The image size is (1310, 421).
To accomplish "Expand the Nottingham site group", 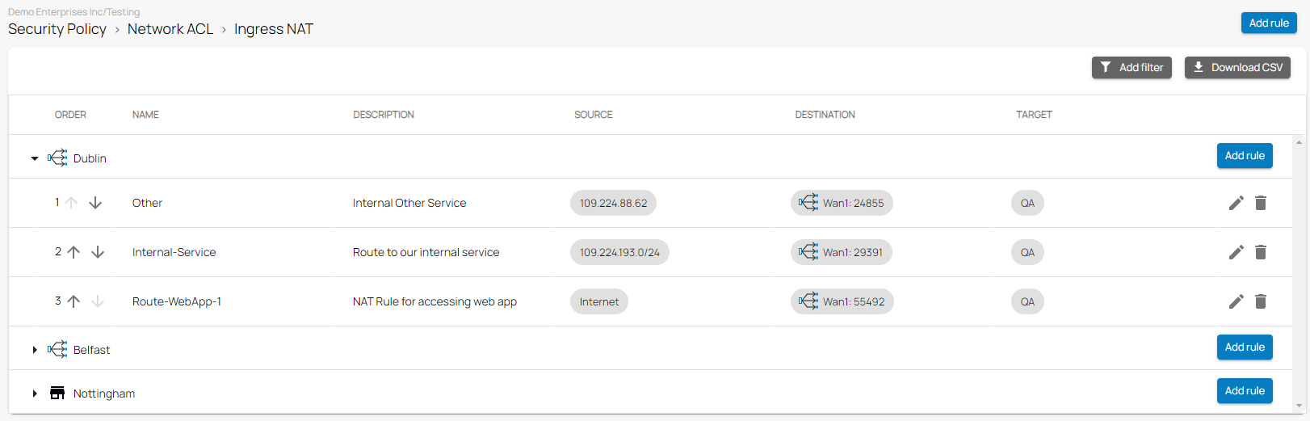I will point(35,394).
